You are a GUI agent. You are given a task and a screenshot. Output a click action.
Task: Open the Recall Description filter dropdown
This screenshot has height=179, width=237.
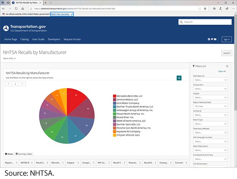pos(210,150)
